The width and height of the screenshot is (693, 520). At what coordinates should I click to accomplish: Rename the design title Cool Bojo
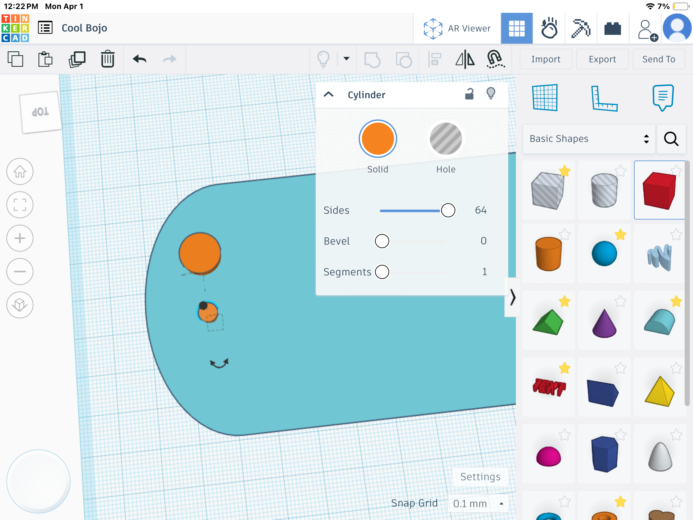84,28
